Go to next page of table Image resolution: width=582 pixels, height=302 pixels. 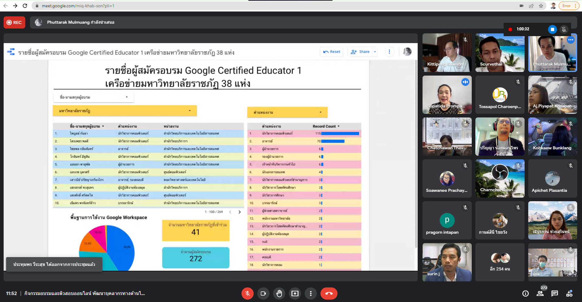[240, 212]
